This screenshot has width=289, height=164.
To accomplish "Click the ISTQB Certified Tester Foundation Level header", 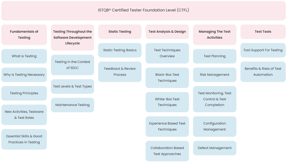I will click(x=143, y=10).
